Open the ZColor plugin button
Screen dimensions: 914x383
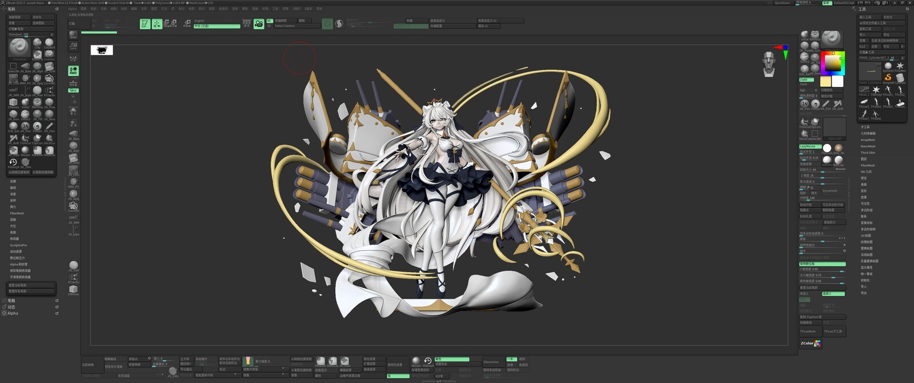[x=810, y=343]
